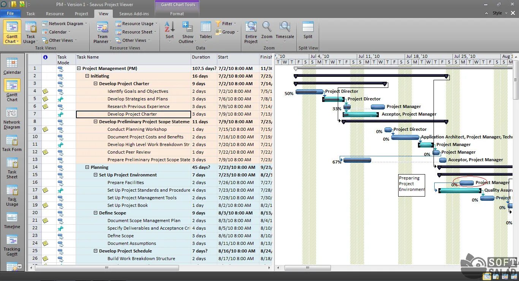Click the Show Outline tool

(187, 32)
